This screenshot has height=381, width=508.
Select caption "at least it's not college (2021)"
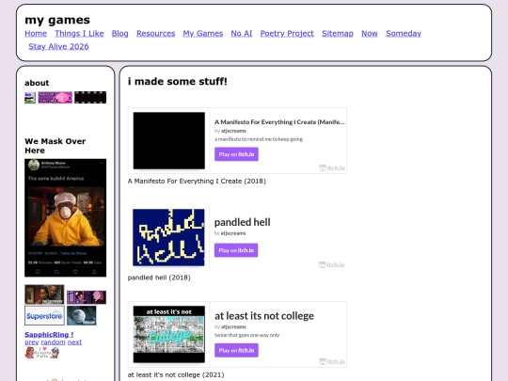(176, 374)
